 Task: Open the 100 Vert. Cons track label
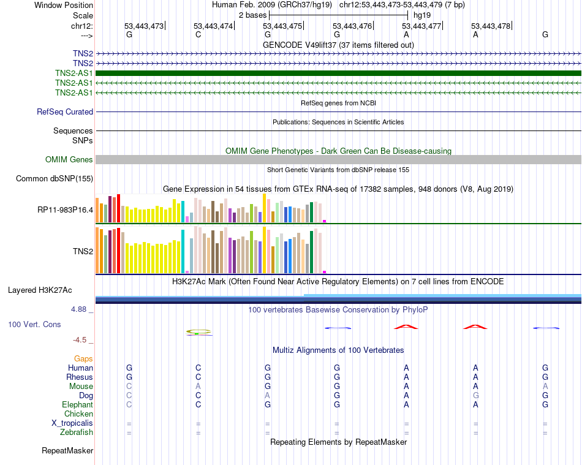[x=34, y=324]
